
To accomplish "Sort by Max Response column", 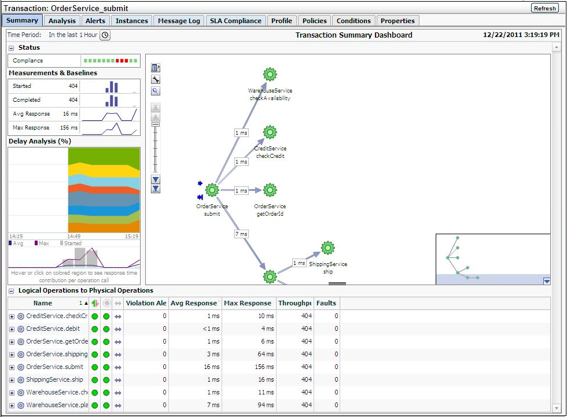I will [248, 303].
